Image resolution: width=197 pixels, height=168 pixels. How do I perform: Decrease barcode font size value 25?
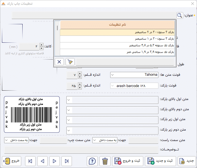[x=80, y=88]
